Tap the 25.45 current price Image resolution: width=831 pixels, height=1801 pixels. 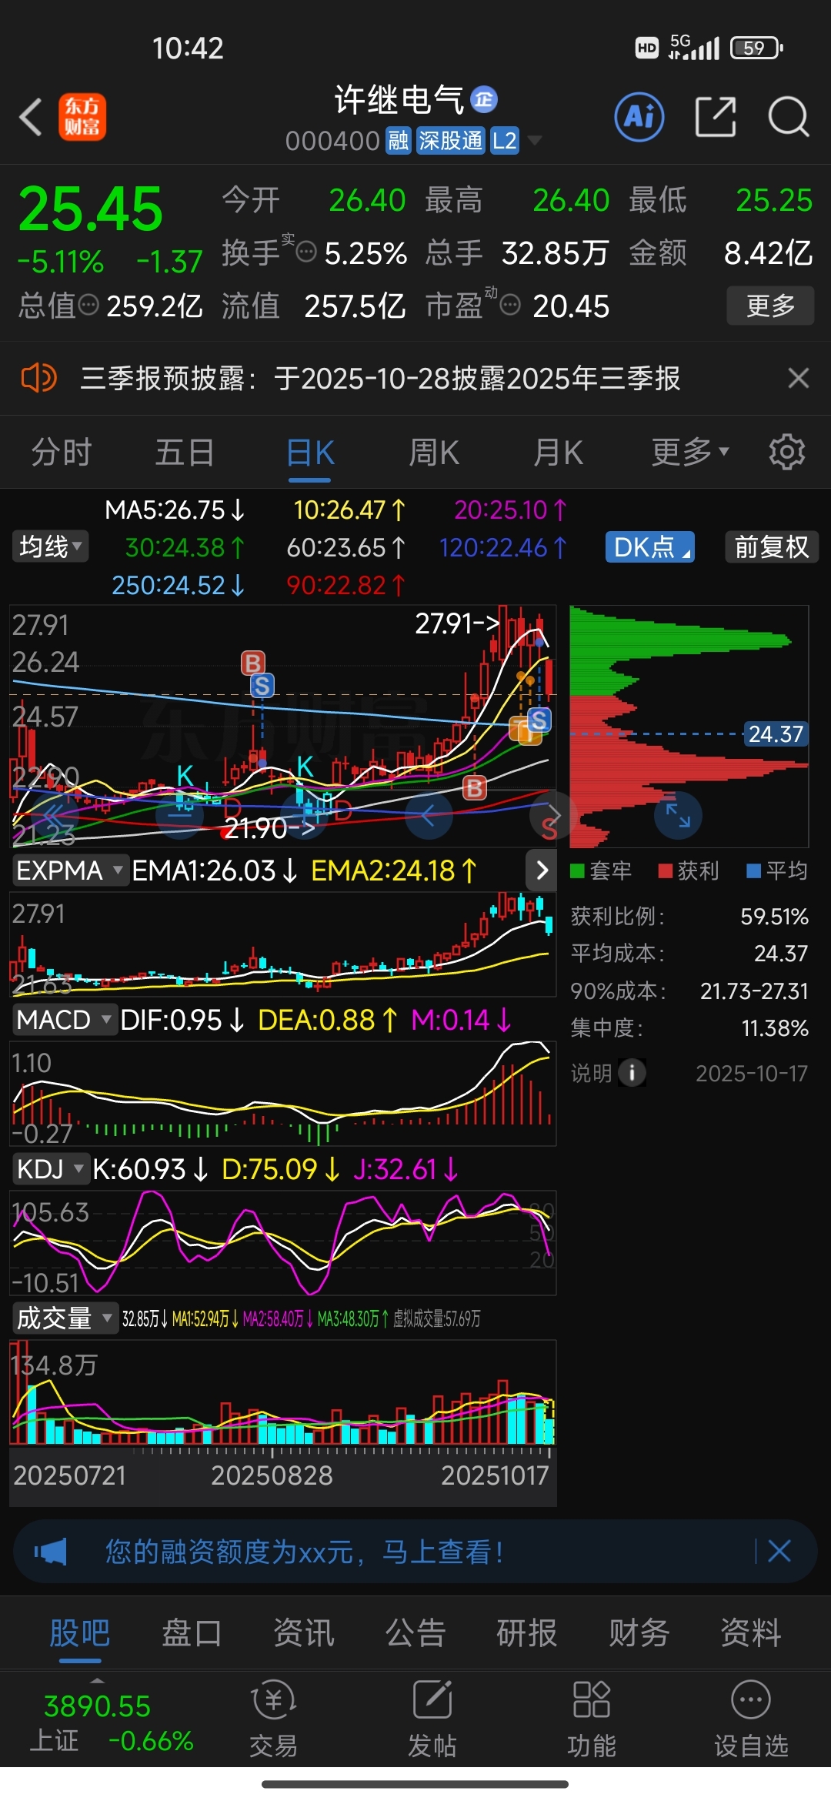tap(91, 209)
